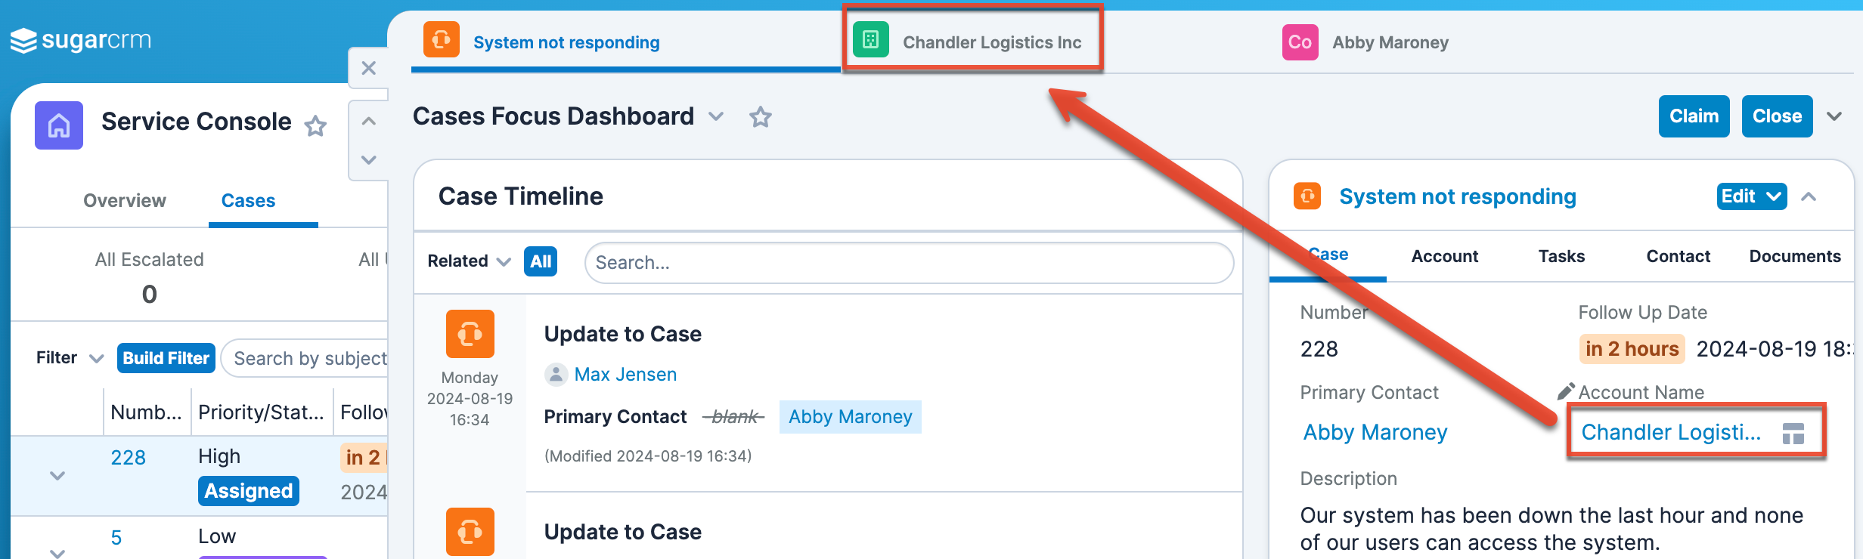Click the orange case icon on System not responding tab
1863x559 pixels.
coord(442,41)
